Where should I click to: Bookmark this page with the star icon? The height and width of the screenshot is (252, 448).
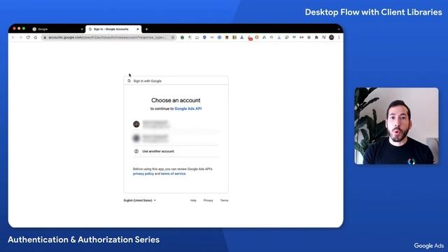173,37
